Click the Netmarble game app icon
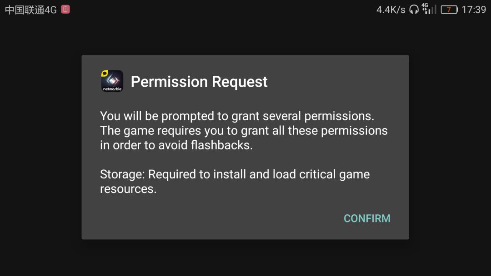Screen dimensions: 491x276 [112, 81]
